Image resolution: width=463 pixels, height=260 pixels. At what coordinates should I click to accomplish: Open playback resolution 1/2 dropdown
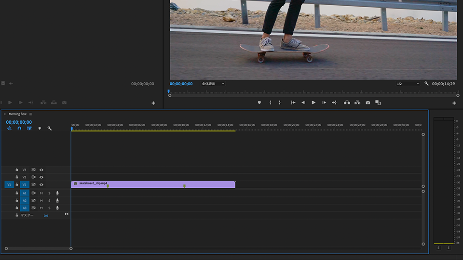(408, 84)
